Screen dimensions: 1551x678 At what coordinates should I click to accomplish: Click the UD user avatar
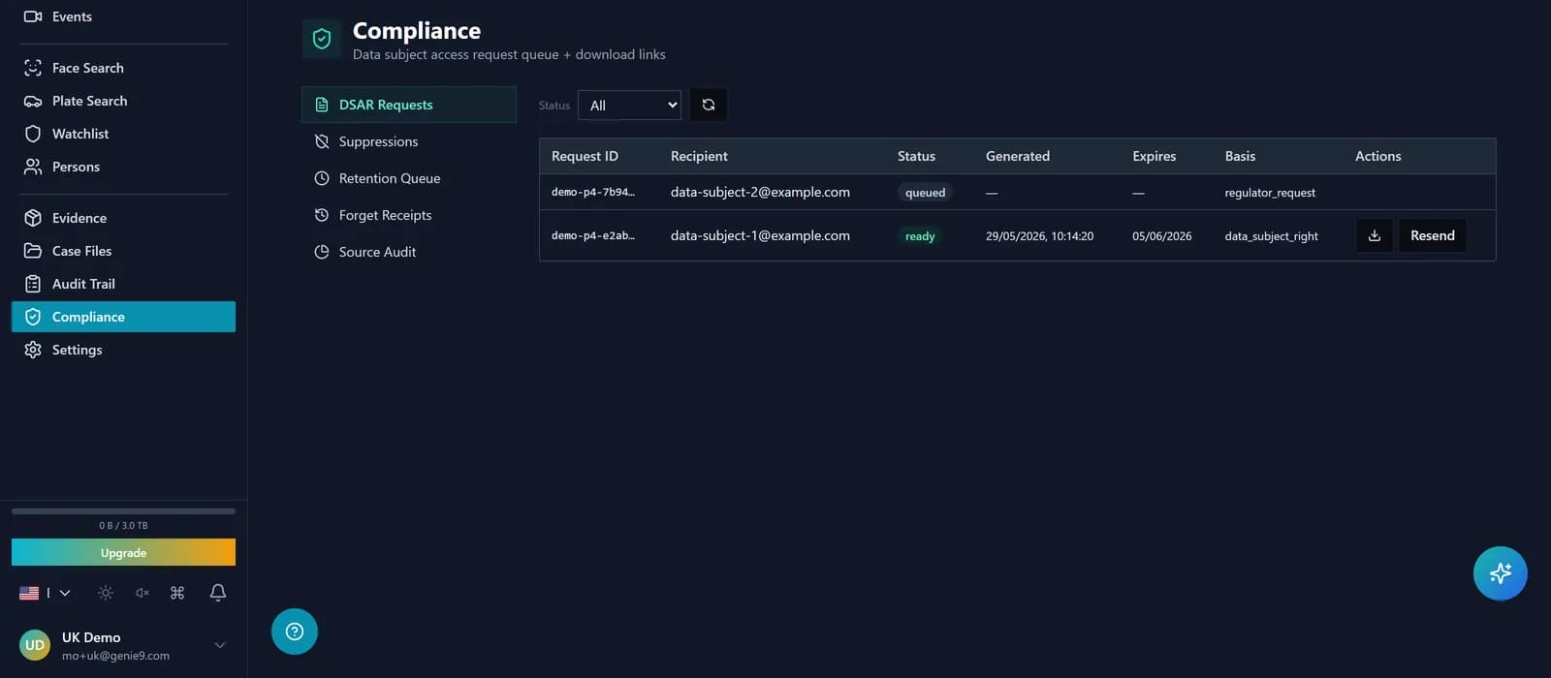click(x=35, y=645)
